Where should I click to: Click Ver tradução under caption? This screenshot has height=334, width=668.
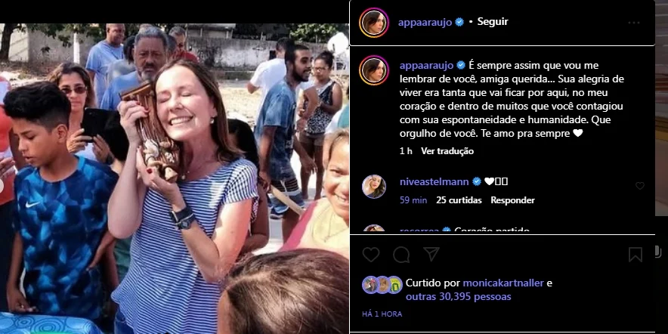pos(447,151)
